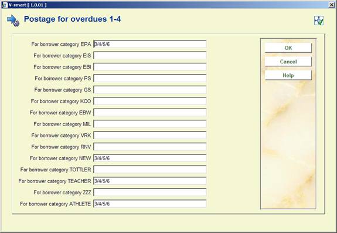Click the Cancel button
Viewport: 337px width, 233px height.
click(x=288, y=62)
